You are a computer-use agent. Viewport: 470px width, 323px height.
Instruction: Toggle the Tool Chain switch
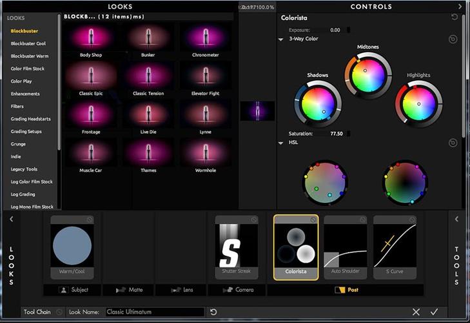click(x=59, y=312)
